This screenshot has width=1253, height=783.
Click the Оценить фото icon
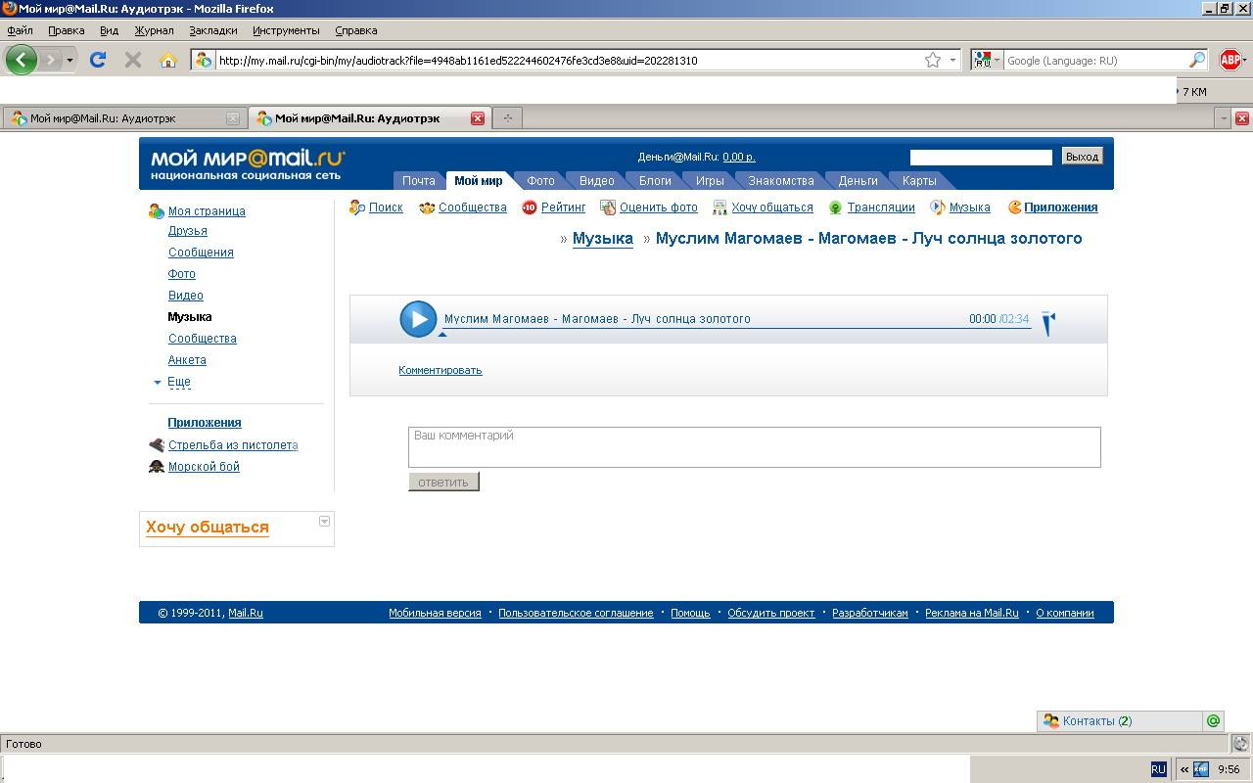coord(608,207)
